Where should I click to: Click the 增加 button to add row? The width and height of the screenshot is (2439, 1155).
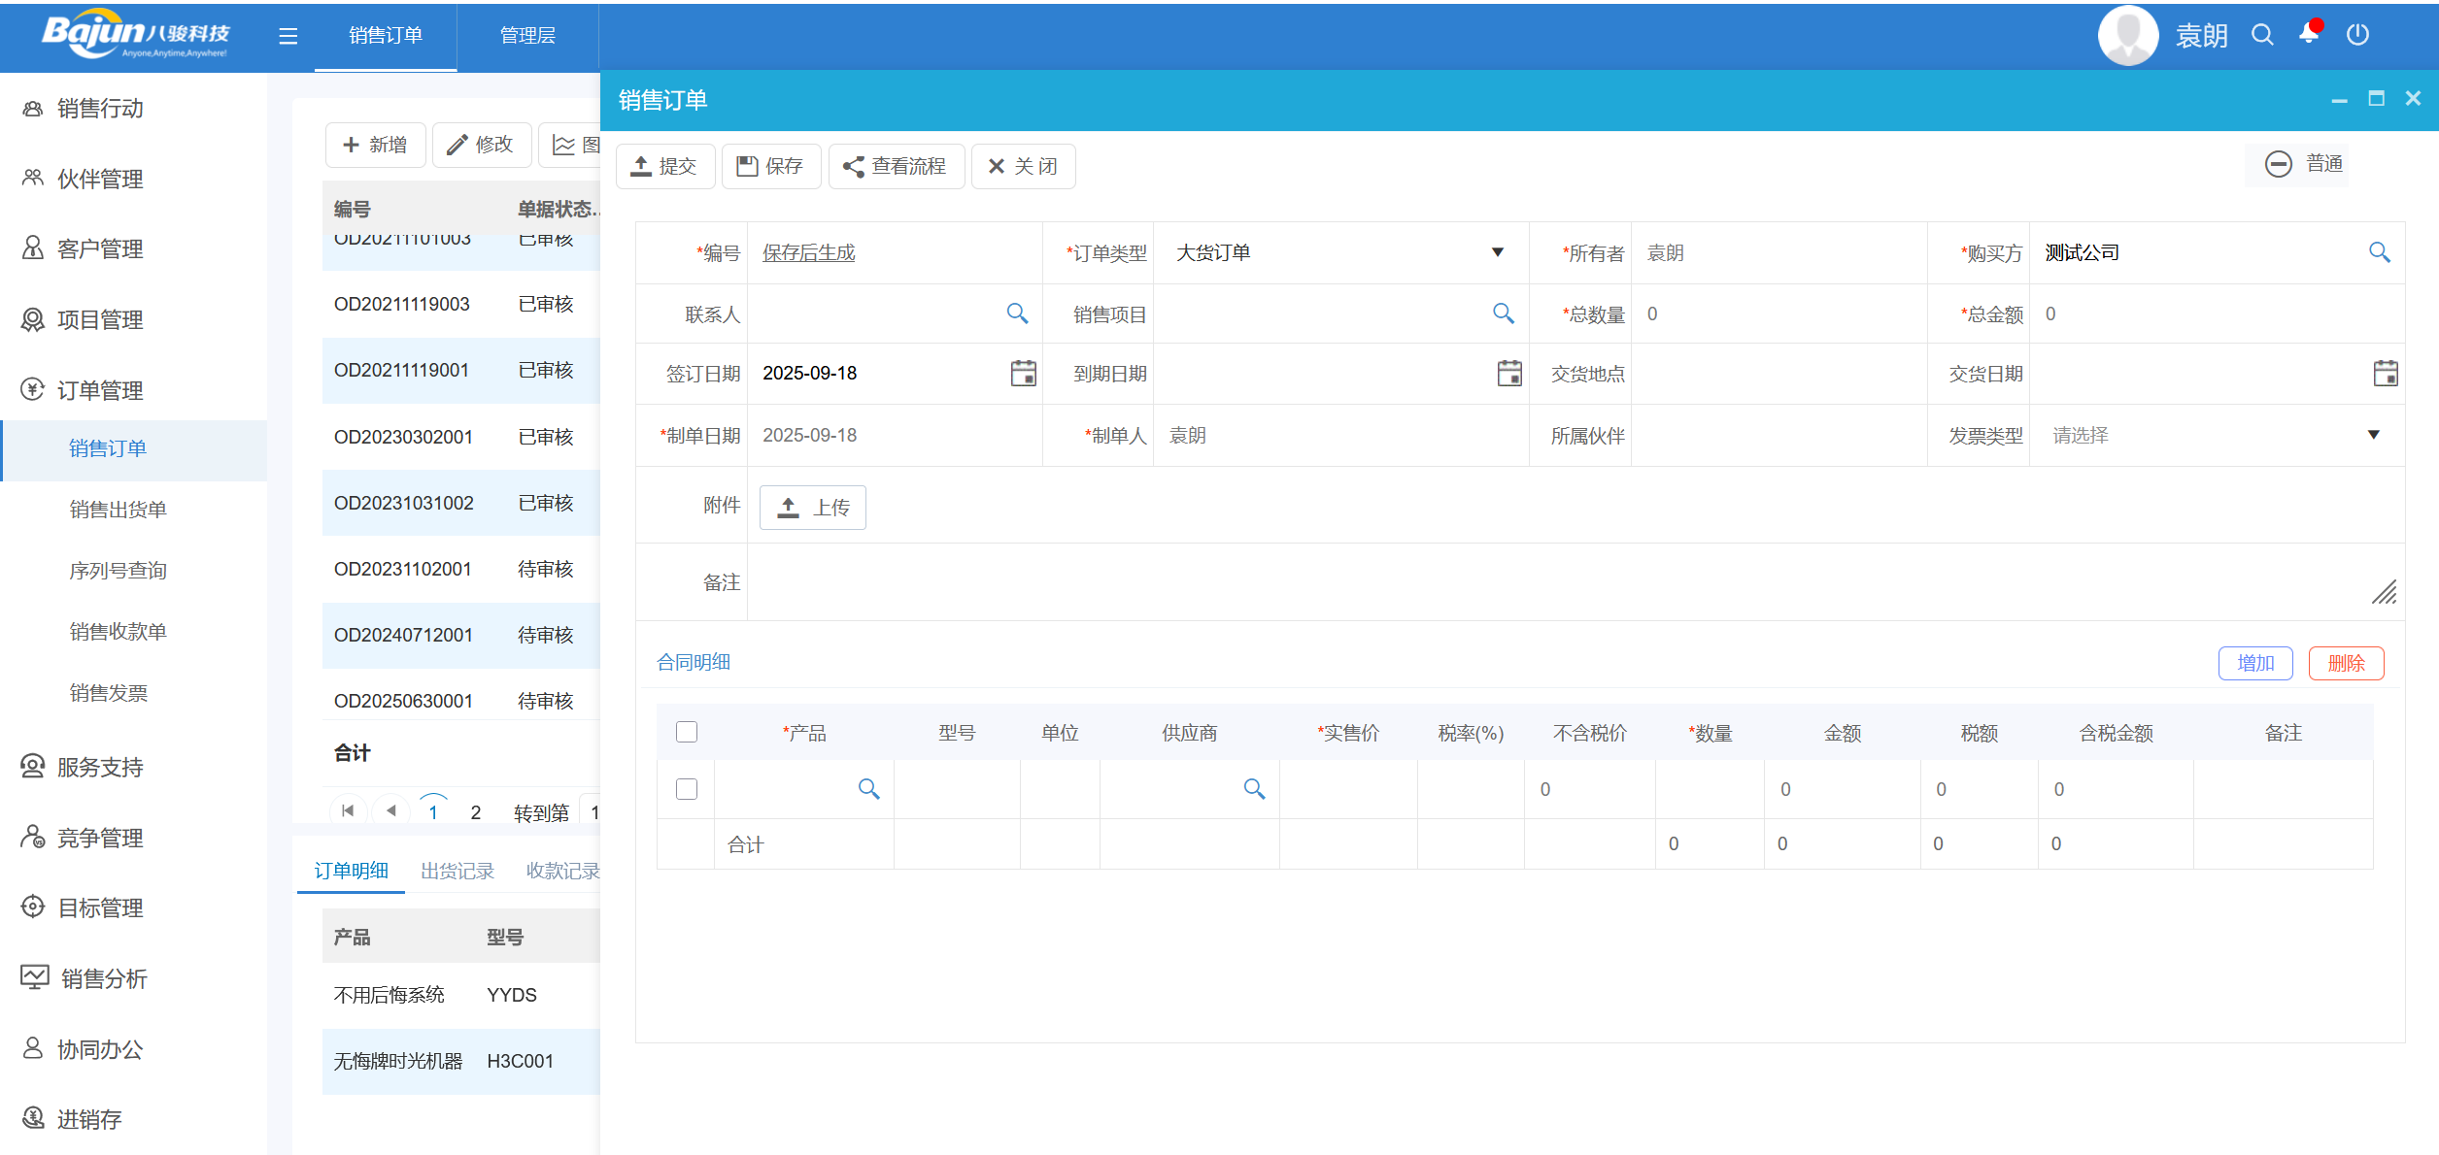tap(2255, 663)
